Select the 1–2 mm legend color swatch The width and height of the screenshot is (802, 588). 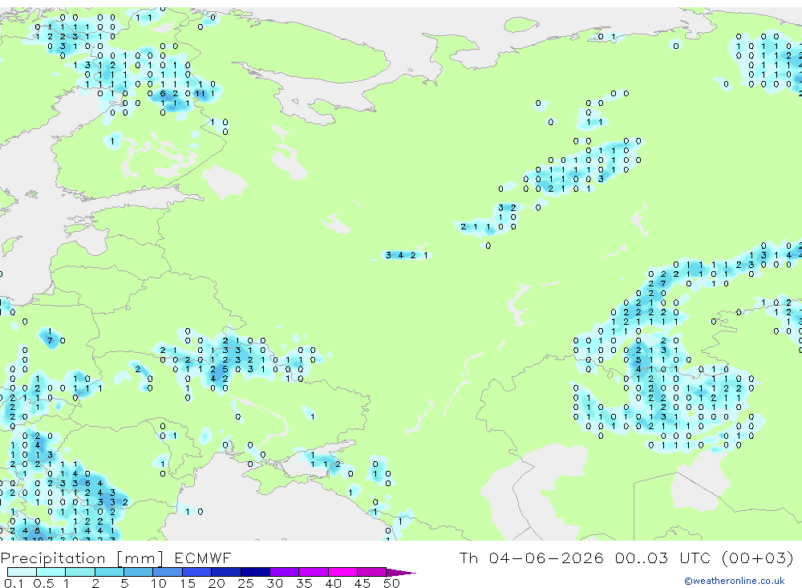click(x=80, y=572)
